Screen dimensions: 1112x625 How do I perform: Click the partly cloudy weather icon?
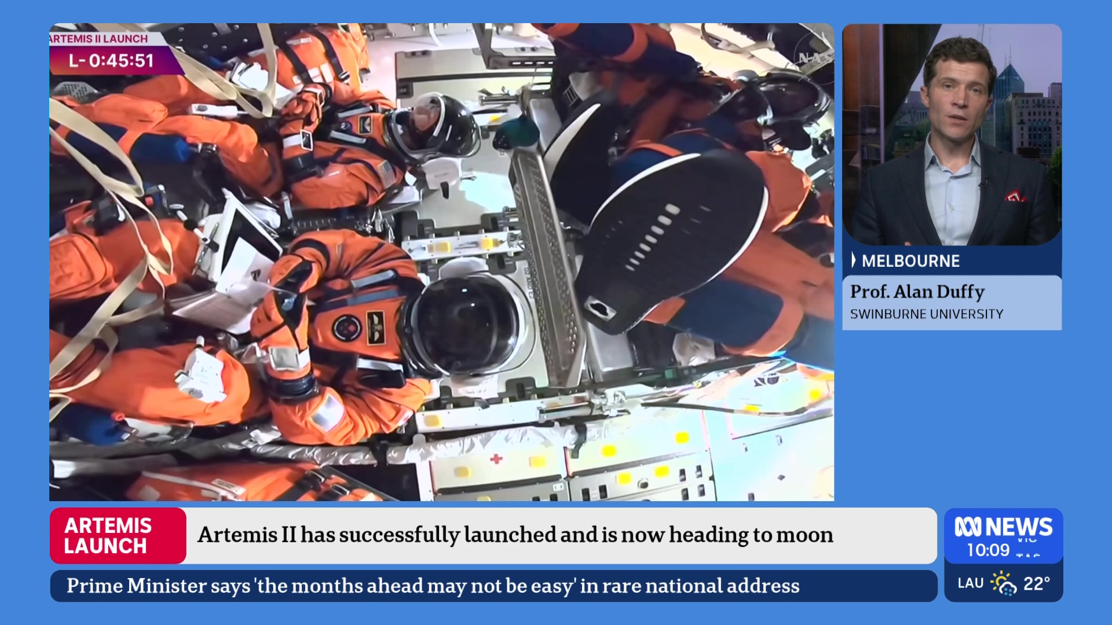click(1004, 583)
